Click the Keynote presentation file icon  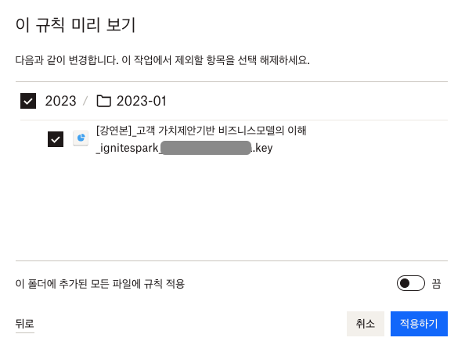click(81, 138)
